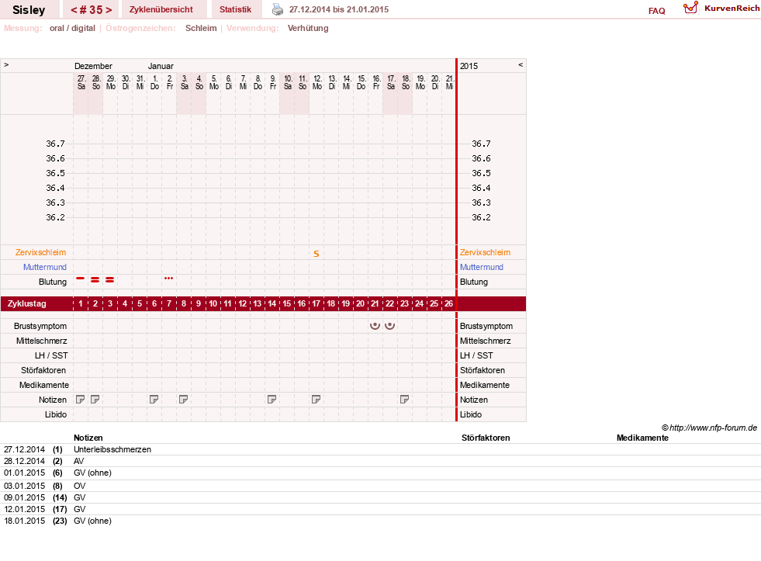The image size is (761, 561).
Task: Click right-side Muttermund label
Action: 482,267
